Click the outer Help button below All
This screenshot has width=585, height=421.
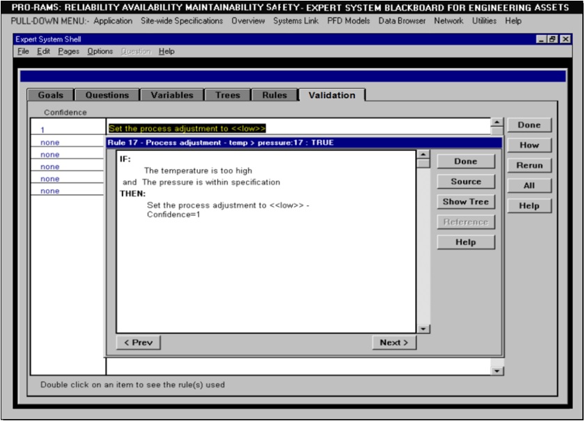point(529,205)
